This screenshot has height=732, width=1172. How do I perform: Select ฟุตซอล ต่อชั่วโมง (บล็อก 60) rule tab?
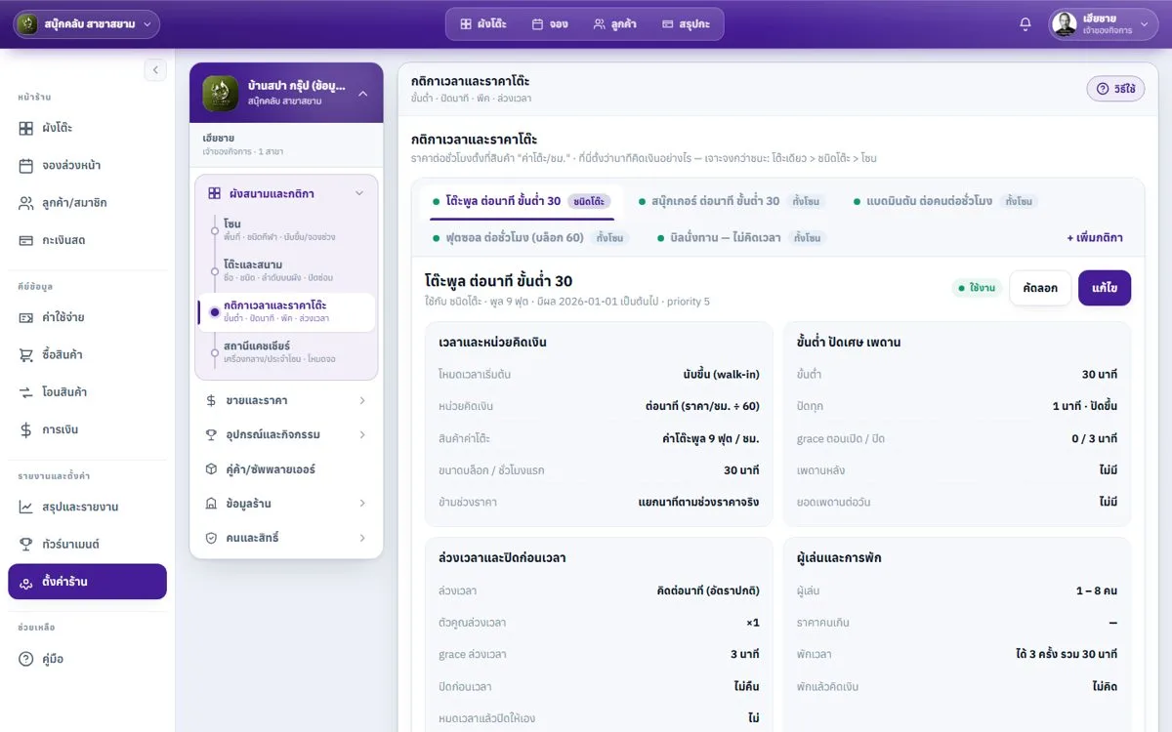[x=530, y=237]
